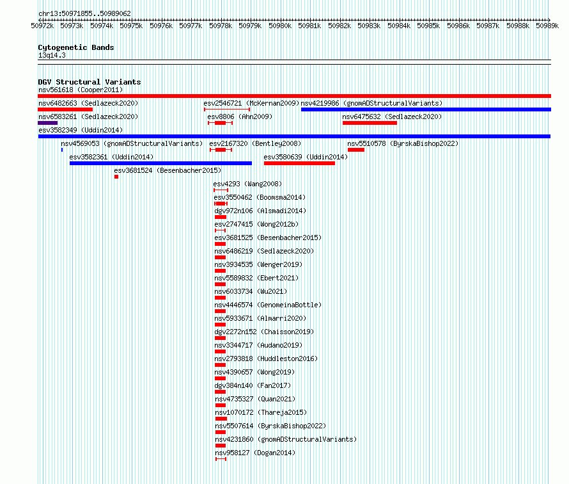This screenshot has height=484, width=569.
Task: Click the red feature glyph under nsv958127
Action: click(221, 459)
